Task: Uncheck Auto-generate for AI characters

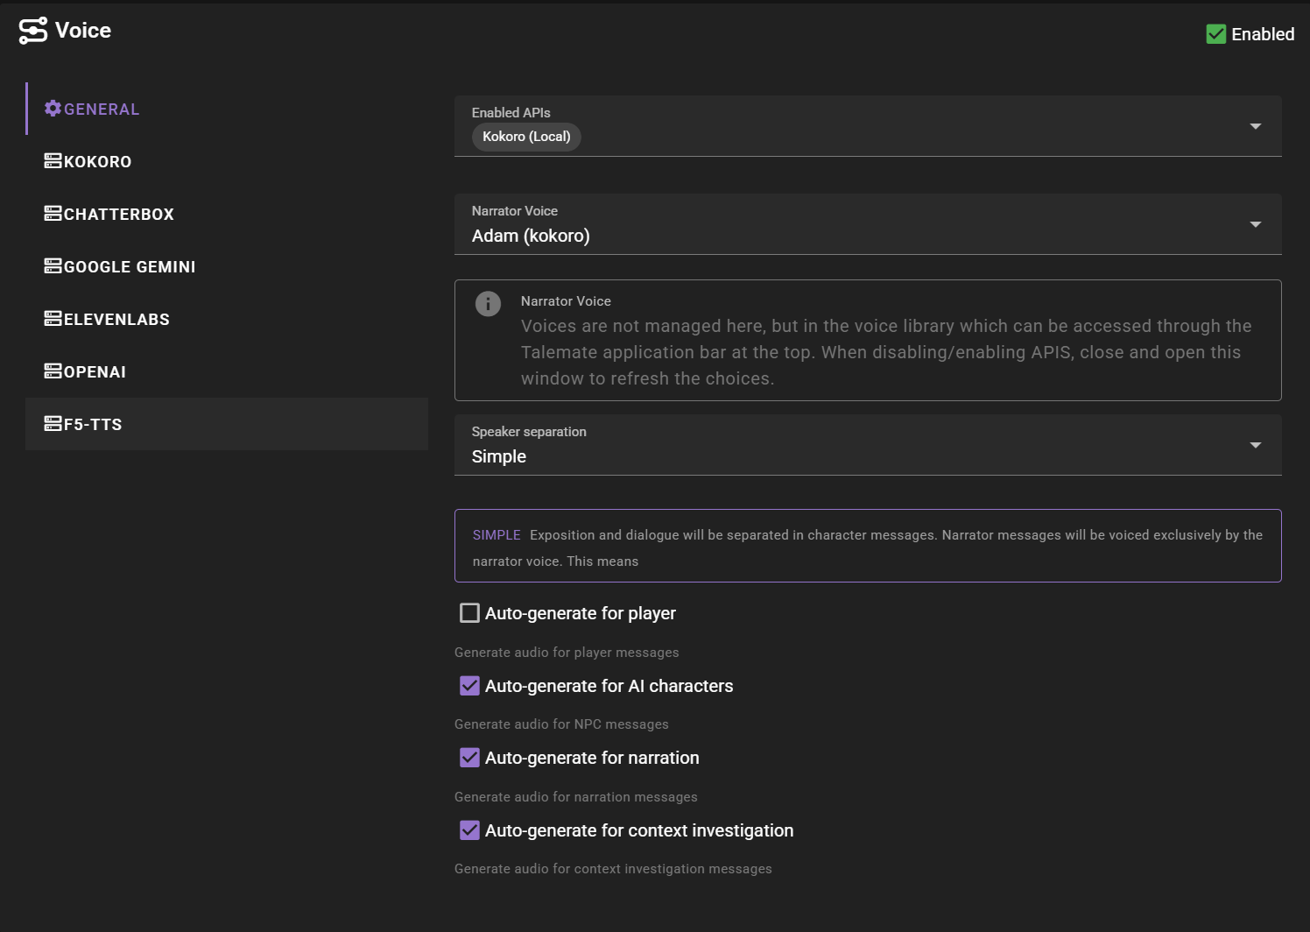Action: pos(469,686)
